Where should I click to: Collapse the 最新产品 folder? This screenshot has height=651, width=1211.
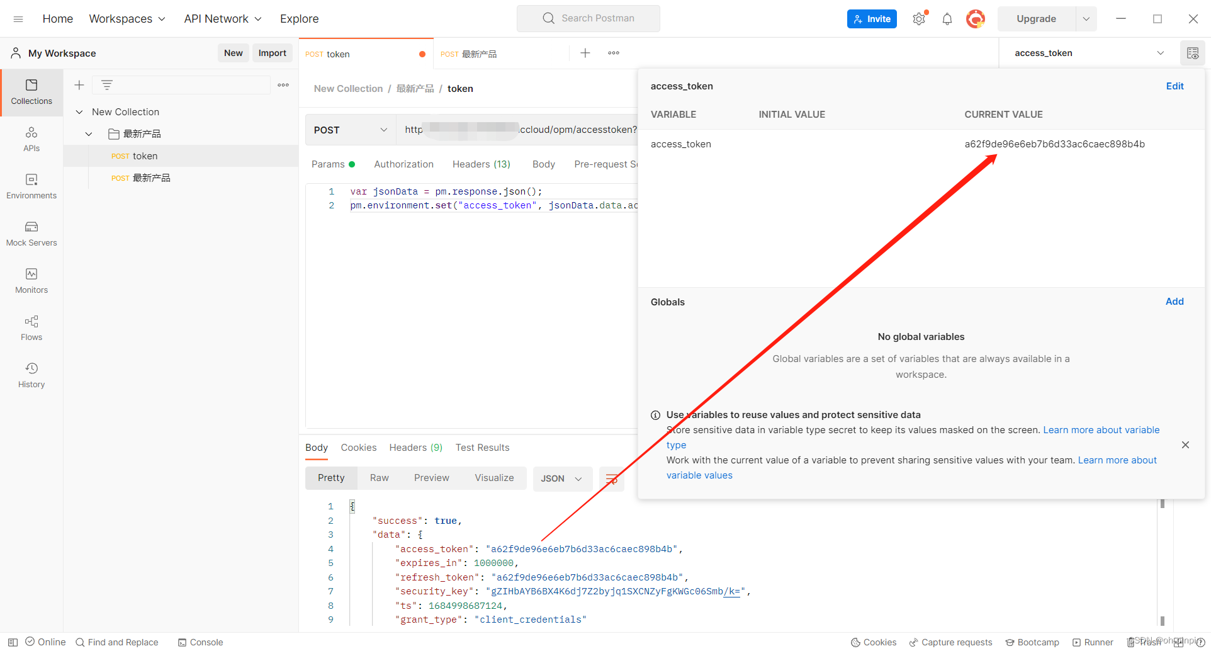pos(89,134)
